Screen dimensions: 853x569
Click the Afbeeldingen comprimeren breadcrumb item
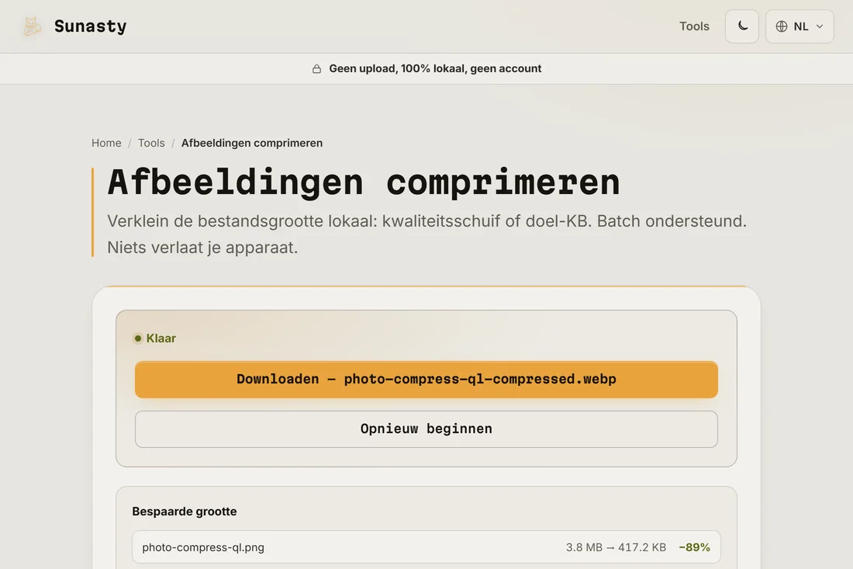252,143
